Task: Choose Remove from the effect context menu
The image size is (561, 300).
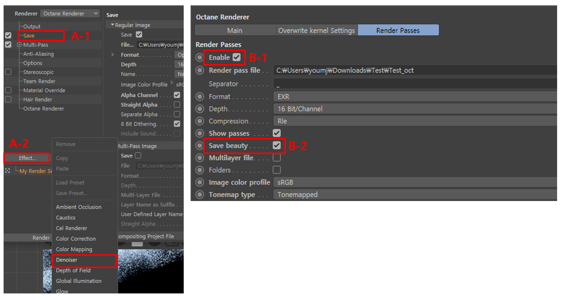Action: pos(66,144)
